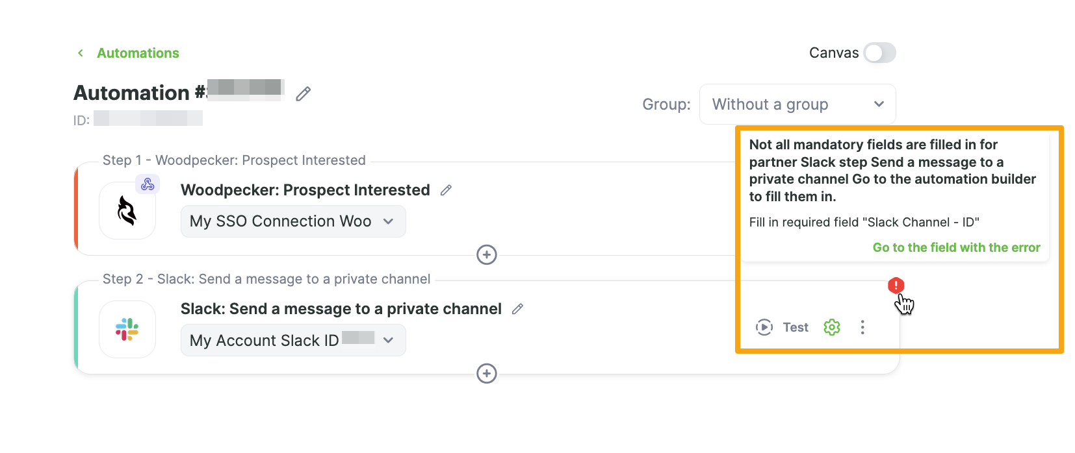Screen dimensions: 1075x453
Task: Click the back chevron beside Automations
Action: pos(81,53)
